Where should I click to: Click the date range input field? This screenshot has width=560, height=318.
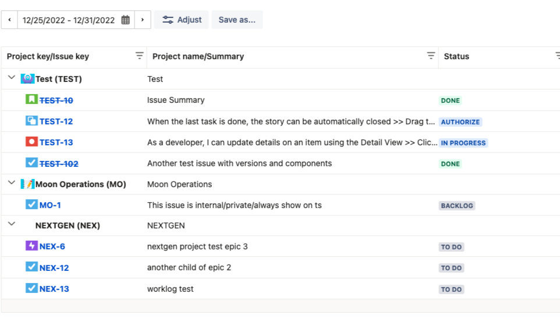tap(68, 20)
